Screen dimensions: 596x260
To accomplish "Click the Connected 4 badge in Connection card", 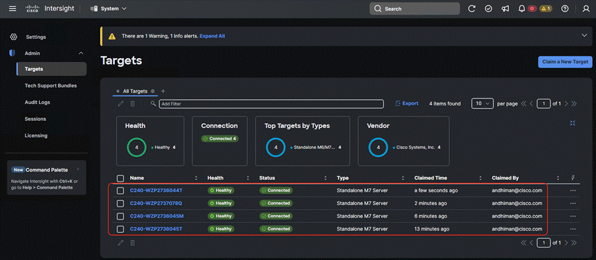I will 219,139.
